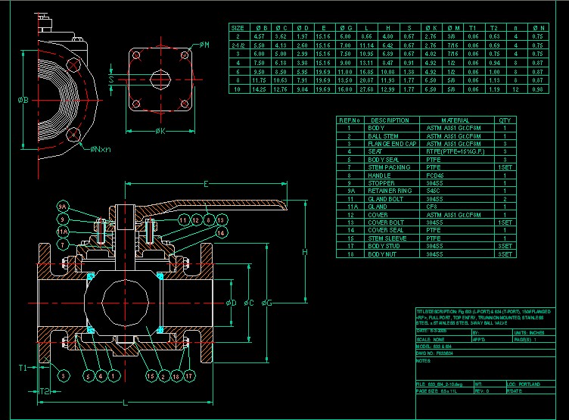Click balloon 15 below the valve body
Viewport: 569px width, 420px height.
click(151, 376)
